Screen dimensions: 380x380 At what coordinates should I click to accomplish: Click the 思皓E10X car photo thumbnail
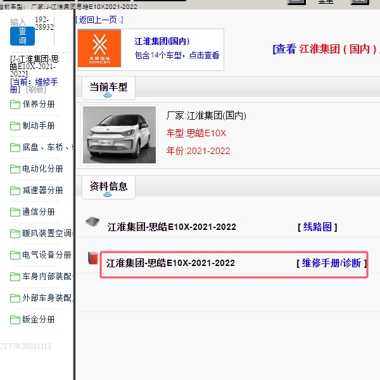119,135
